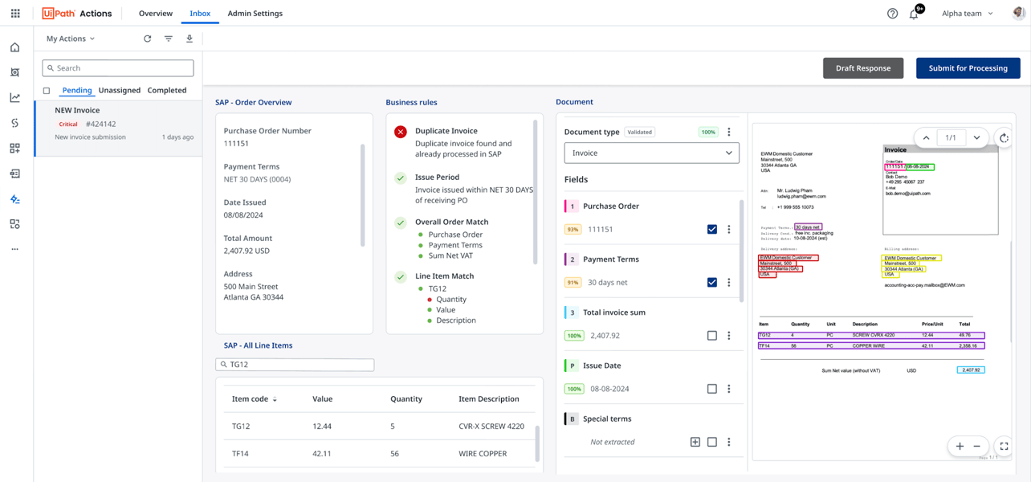Open the help question mark icon

892,14
